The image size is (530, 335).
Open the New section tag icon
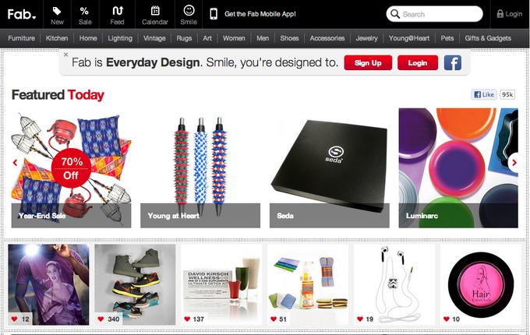tap(57, 11)
